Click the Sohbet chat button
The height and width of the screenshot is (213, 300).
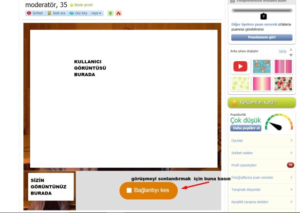pos(35,13)
